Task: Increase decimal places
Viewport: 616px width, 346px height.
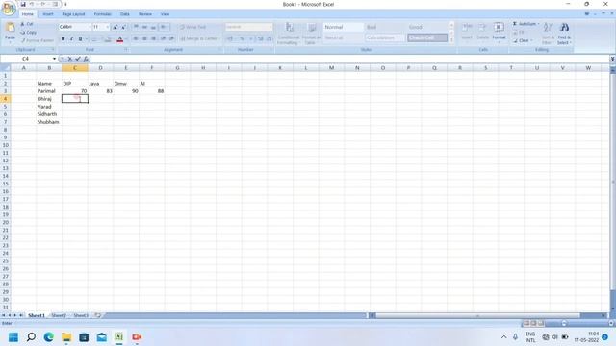Action: (x=260, y=38)
